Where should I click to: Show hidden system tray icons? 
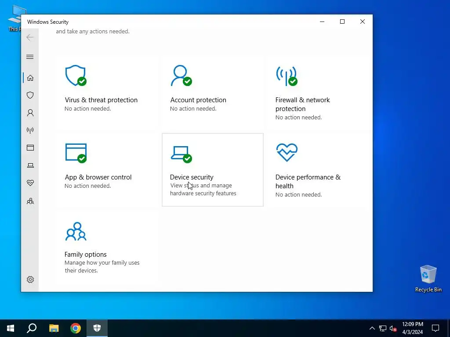(x=372, y=328)
